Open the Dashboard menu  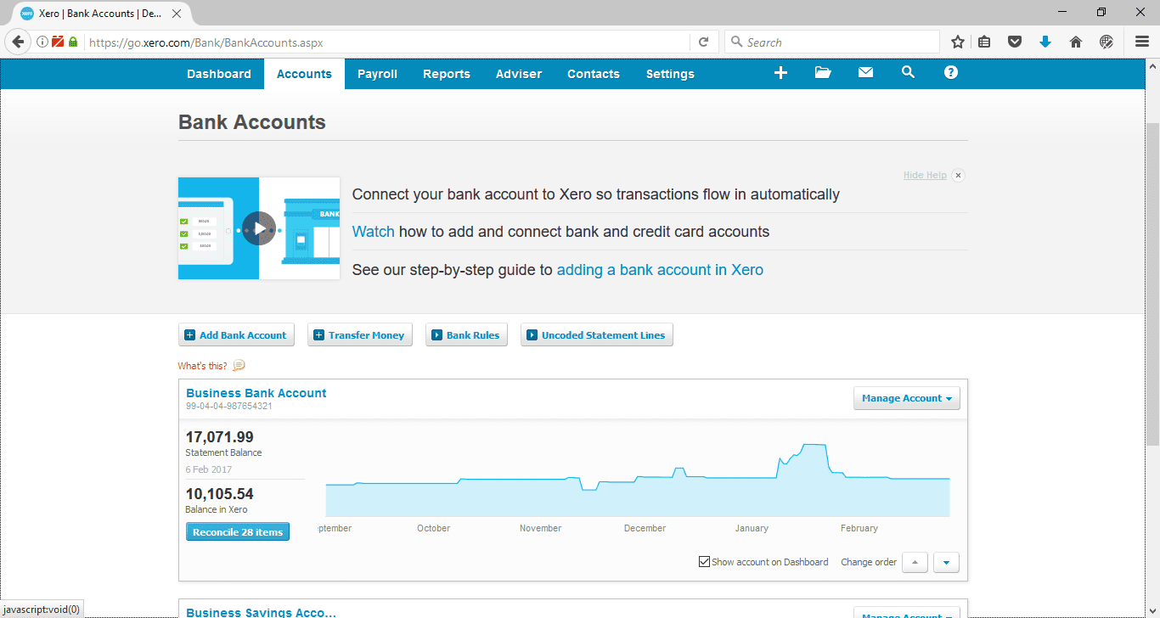(219, 74)
